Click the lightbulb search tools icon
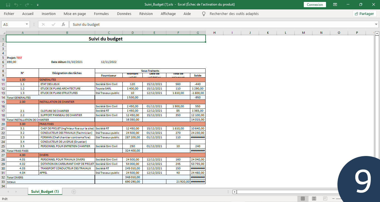Viewport: 380px width, 202px height. [204, 14]
